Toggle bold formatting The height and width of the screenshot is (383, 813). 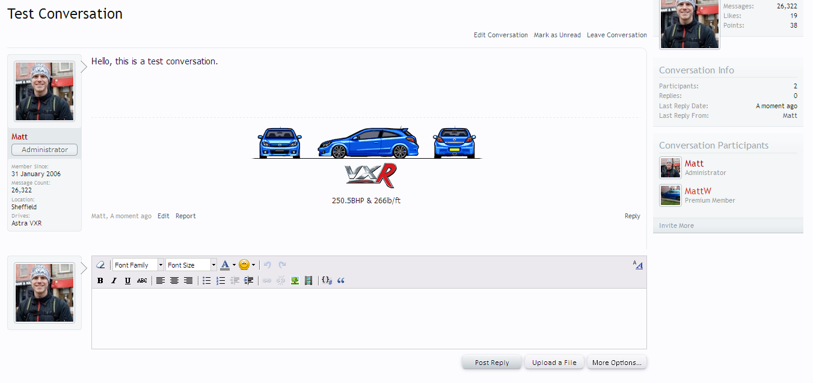[100, 280]
